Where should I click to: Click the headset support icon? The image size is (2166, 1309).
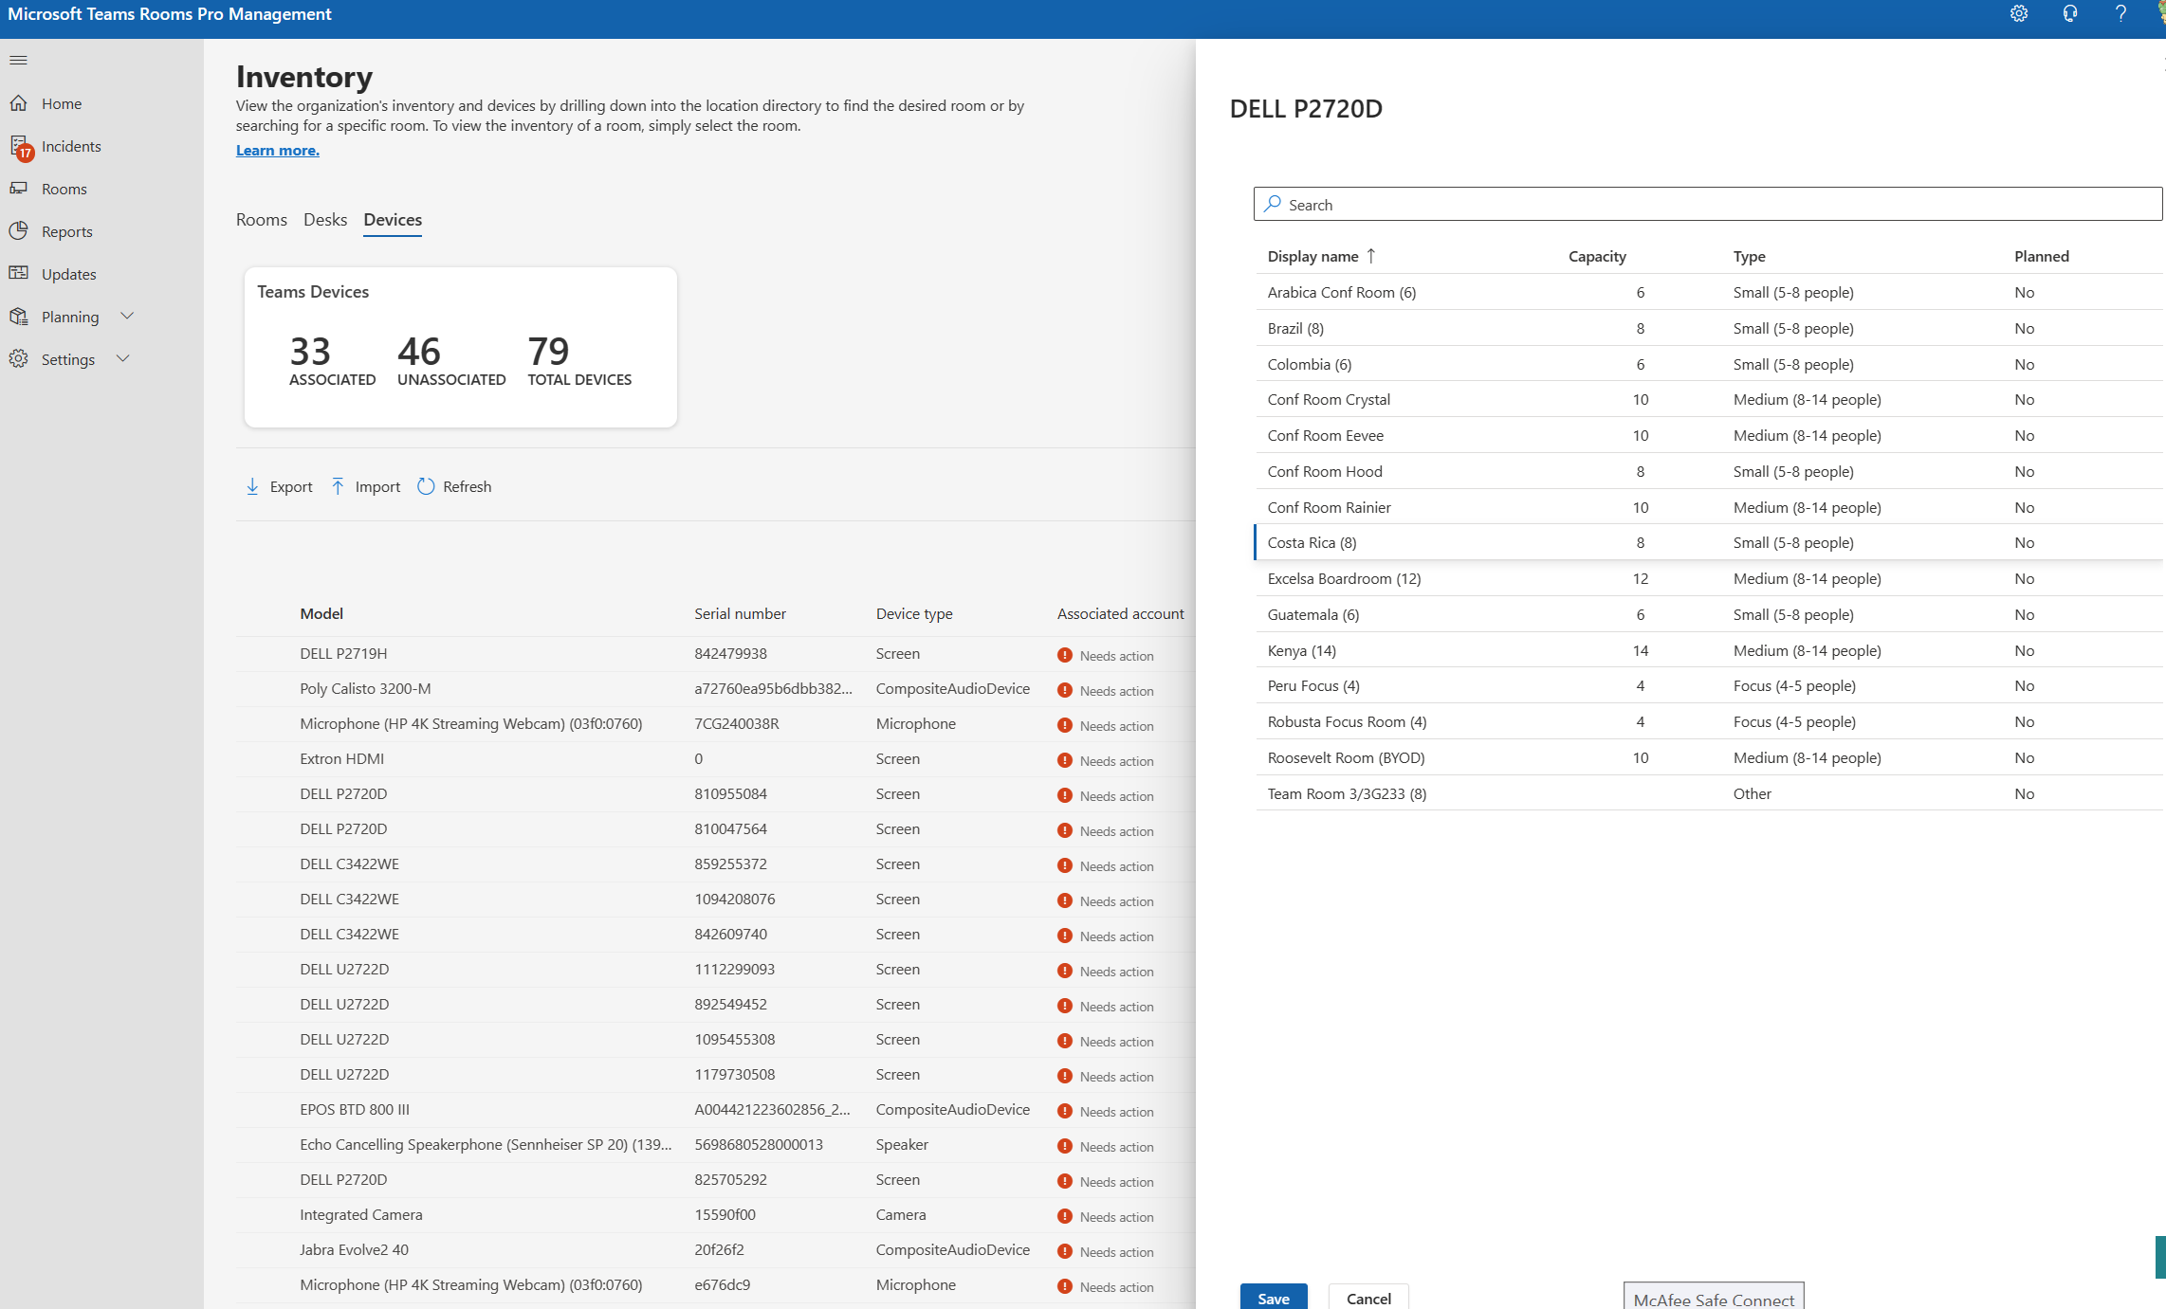point(2070,14)
